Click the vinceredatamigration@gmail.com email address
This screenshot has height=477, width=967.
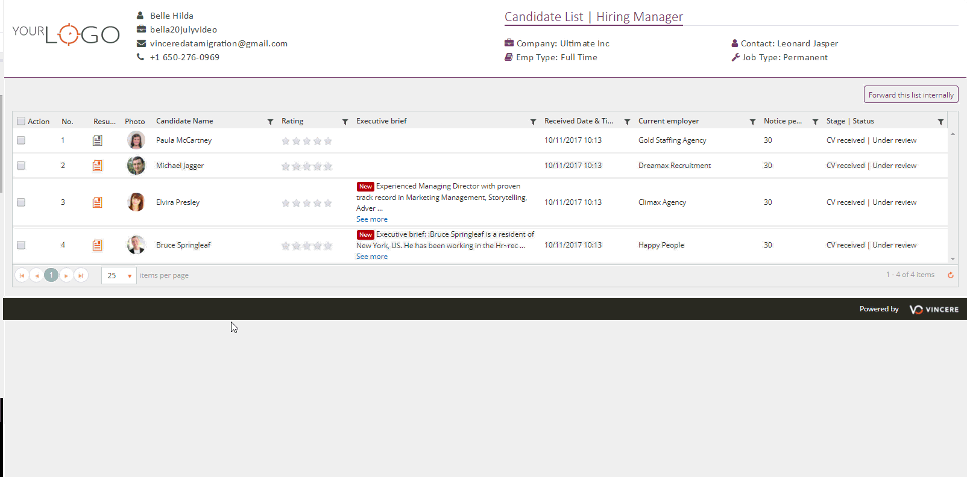[219, 43]
